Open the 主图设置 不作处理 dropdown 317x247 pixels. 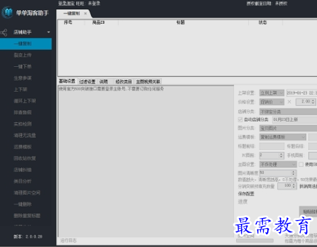278,165
